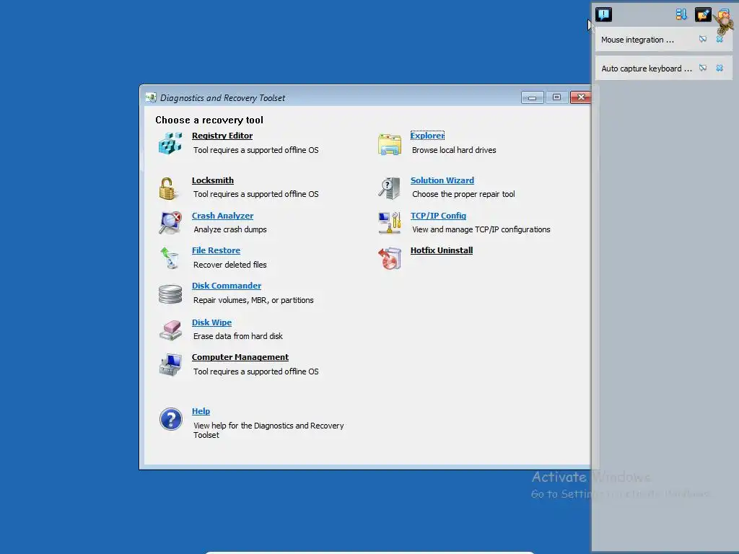Image resolution: width=739 pixels, height=554 pixels.
Task: Click the blue Help question mark icon
Action: 170,419
